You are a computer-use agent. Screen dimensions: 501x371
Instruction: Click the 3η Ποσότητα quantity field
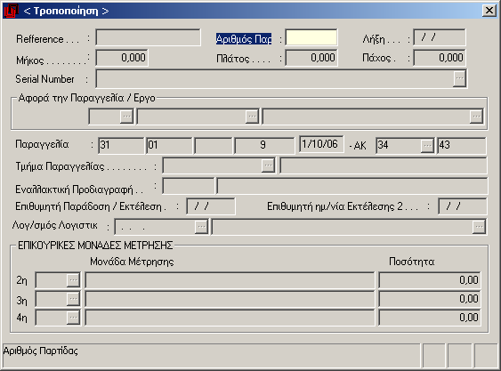click(x=430, y=299)
